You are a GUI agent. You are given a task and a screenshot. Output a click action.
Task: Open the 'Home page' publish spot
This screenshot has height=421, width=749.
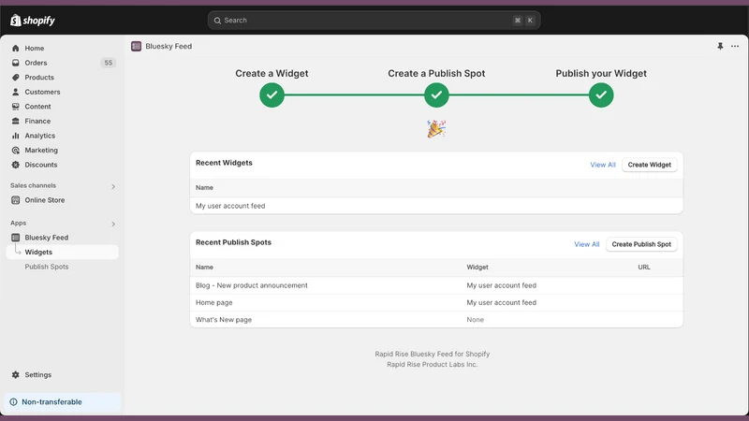point(436,302)
